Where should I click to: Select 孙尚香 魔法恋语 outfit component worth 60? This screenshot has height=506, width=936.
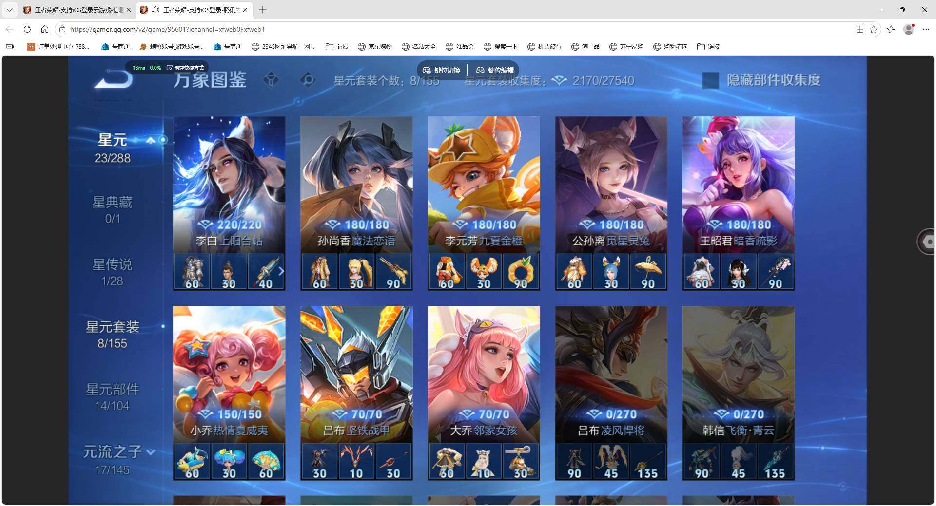[x=320, y=272]
